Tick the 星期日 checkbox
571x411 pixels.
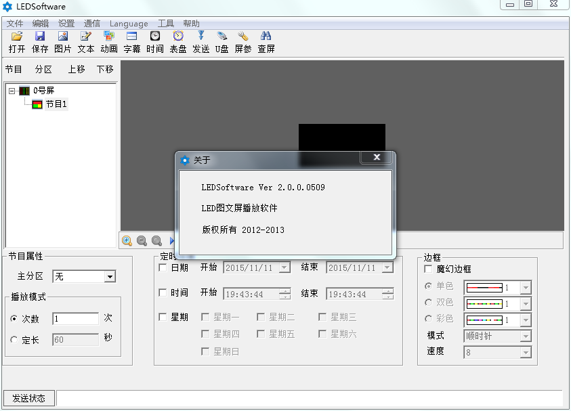click(x=205, y=351)
